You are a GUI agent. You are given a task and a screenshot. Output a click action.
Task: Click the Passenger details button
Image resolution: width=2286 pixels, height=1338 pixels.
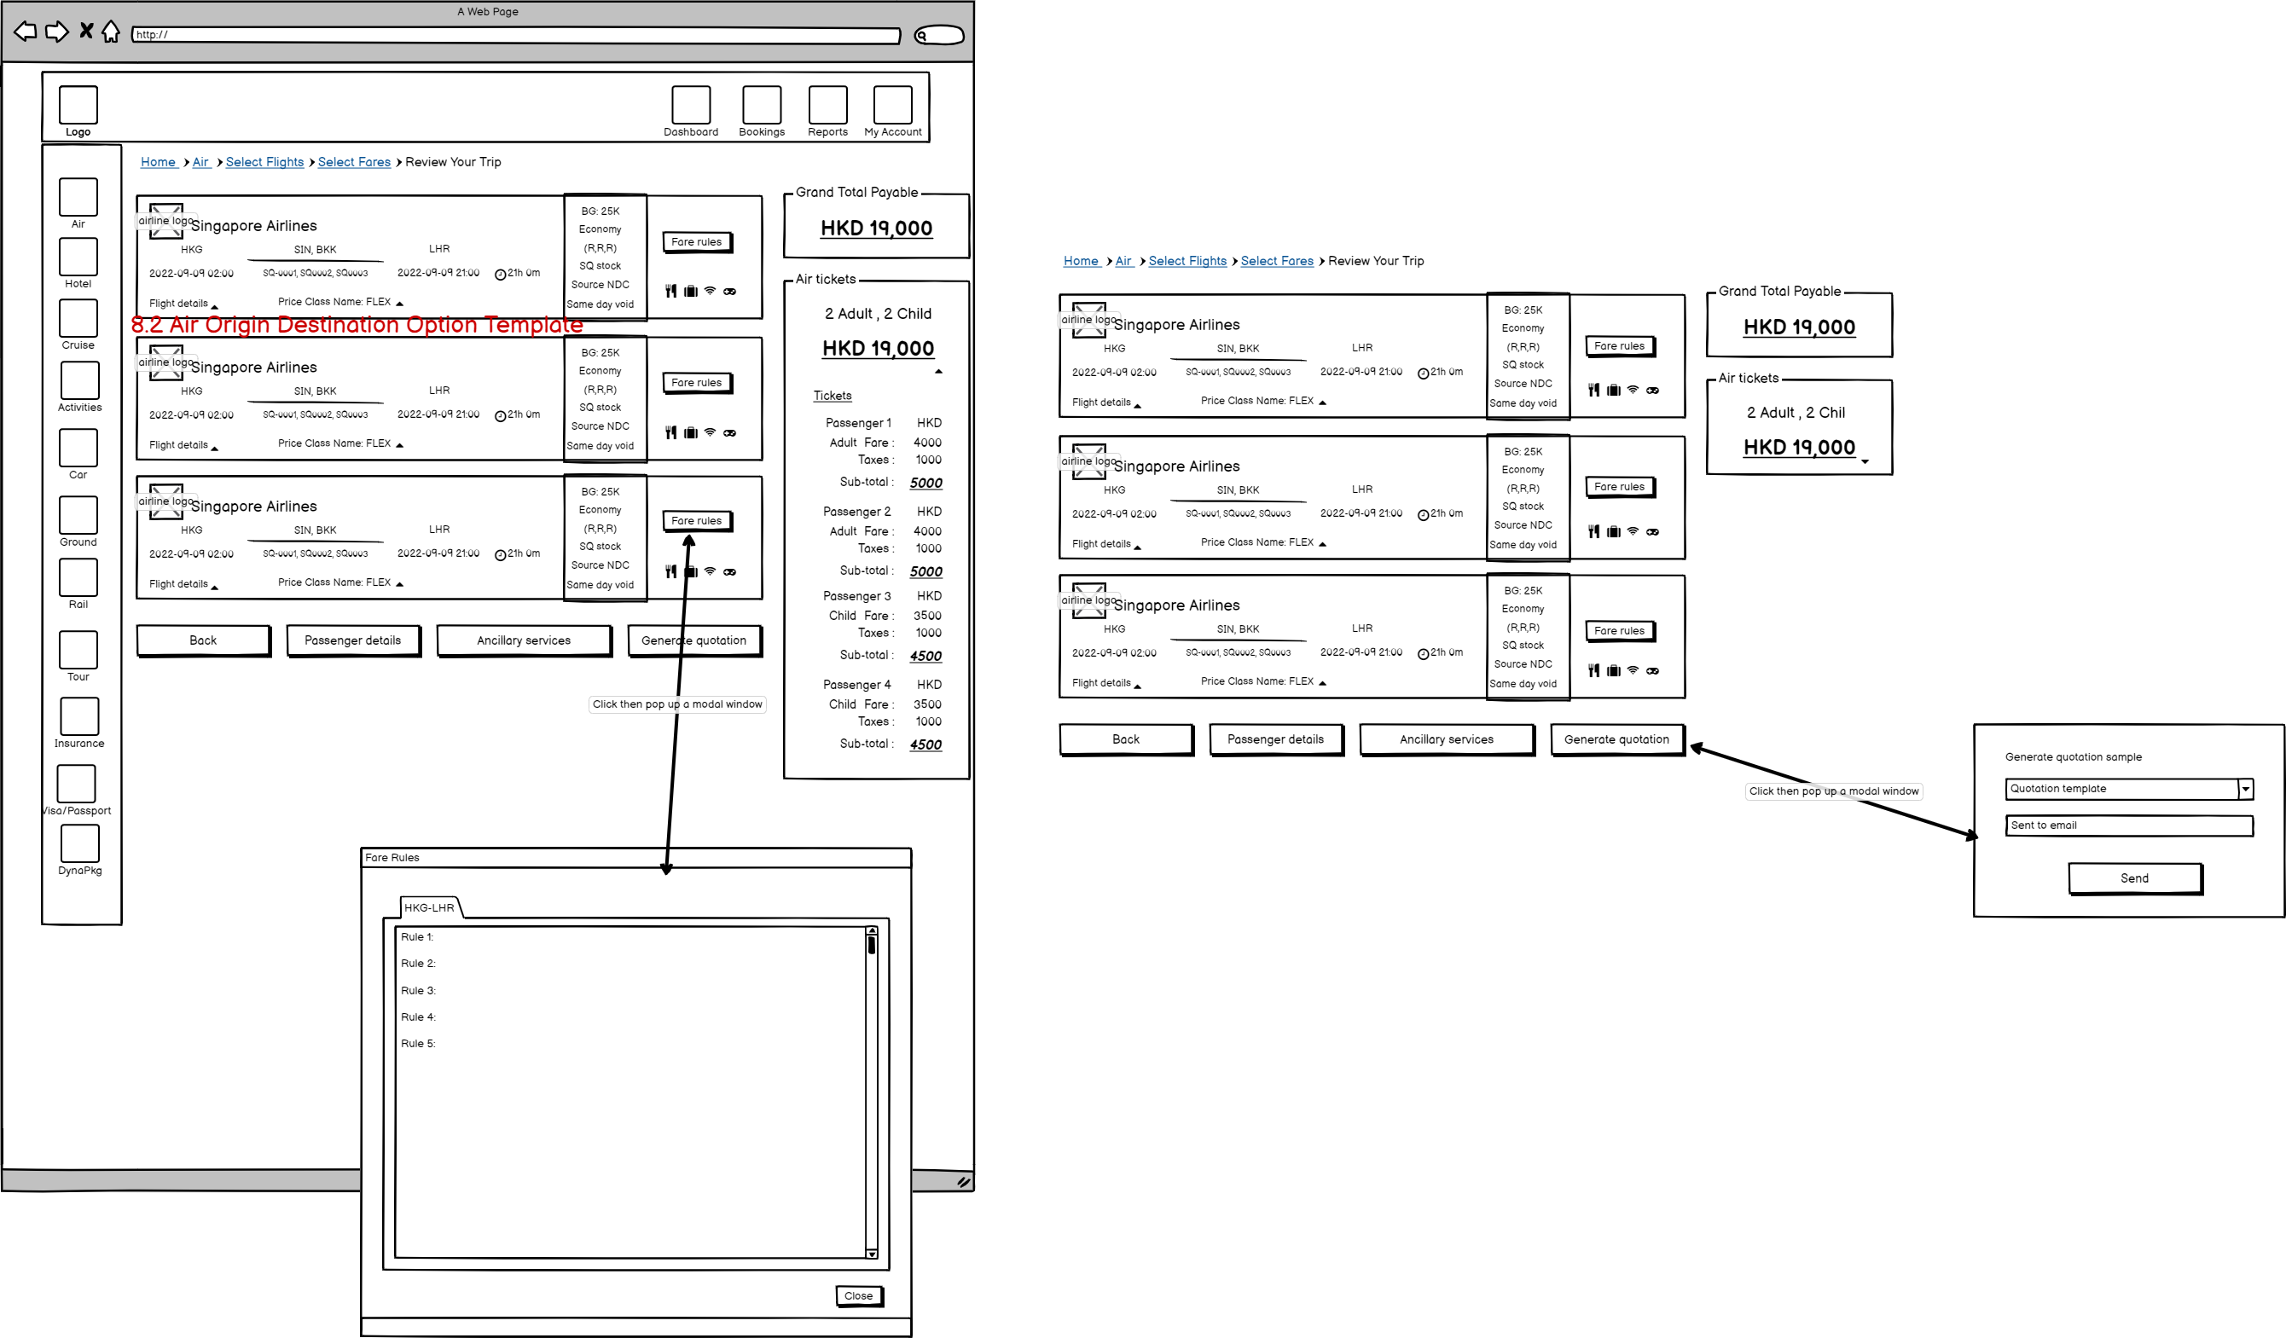(x=352, y=640)
